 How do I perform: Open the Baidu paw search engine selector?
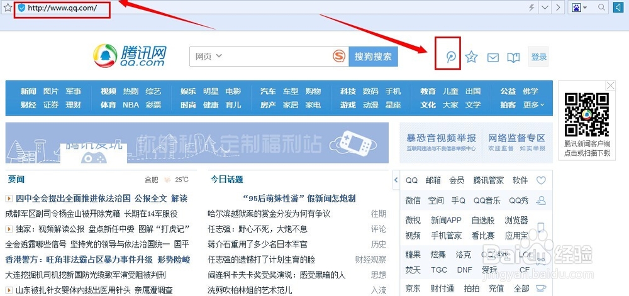(579, 8)
